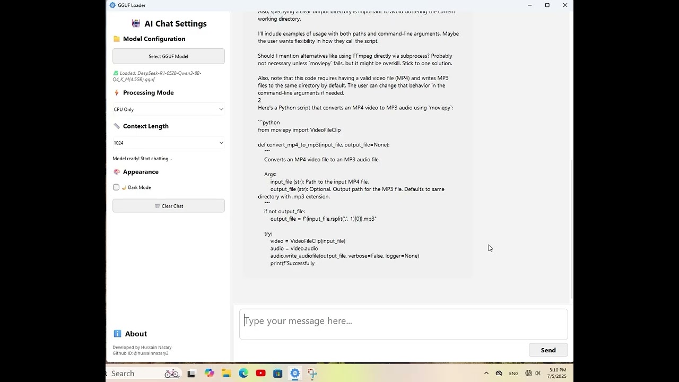Click the line from moviepy import VideoFileClip

tap(299, 130)
